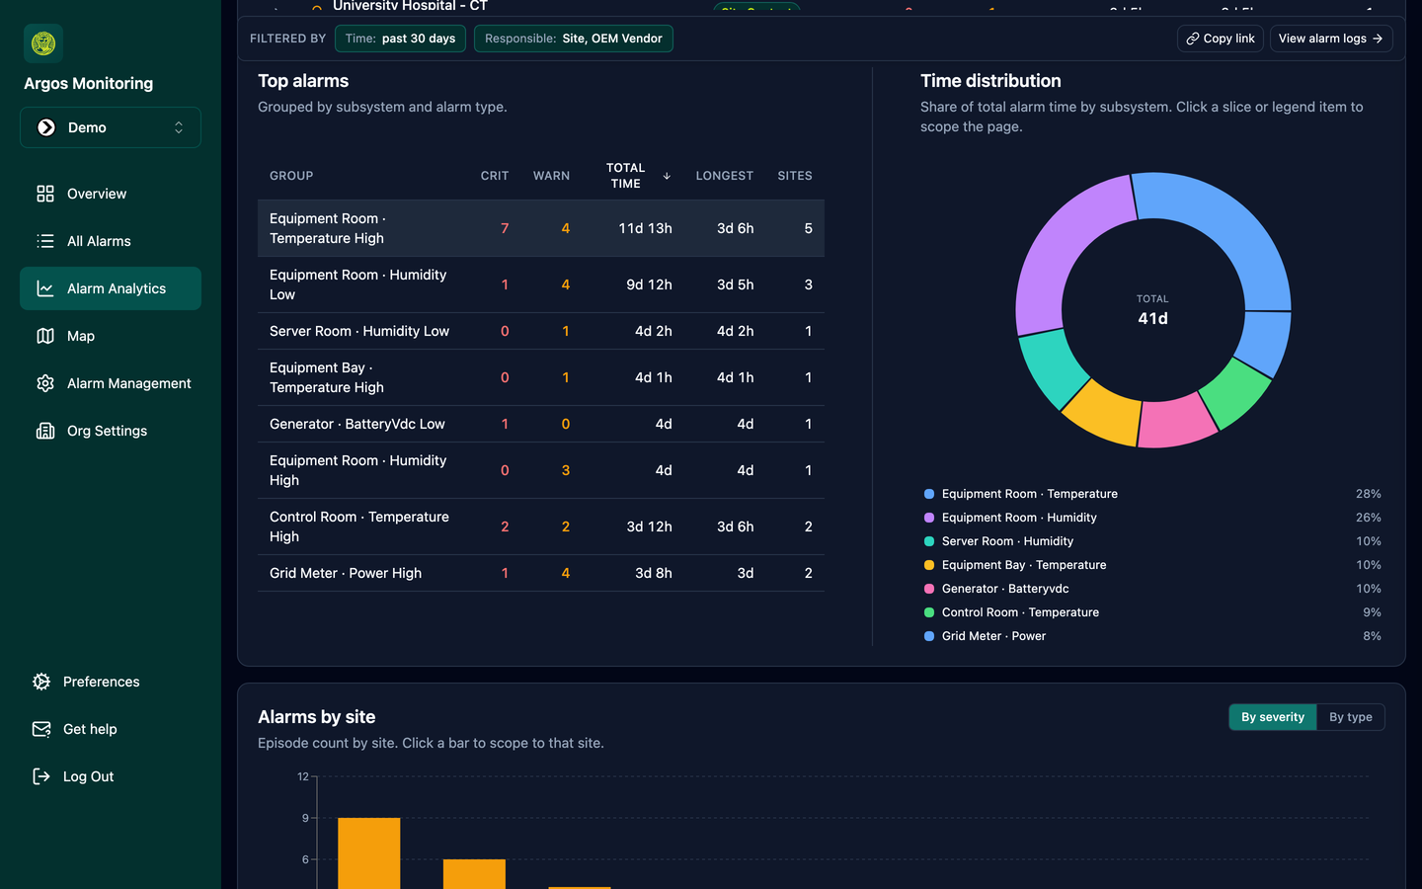This screenshot has height=889, width=1422.
Task: Click the View alarm logs button
Action: coord(1331,39)
